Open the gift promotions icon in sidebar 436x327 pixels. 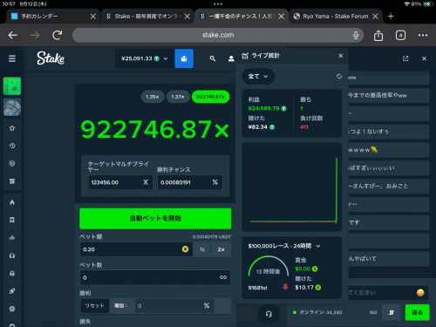click(12, 273)
